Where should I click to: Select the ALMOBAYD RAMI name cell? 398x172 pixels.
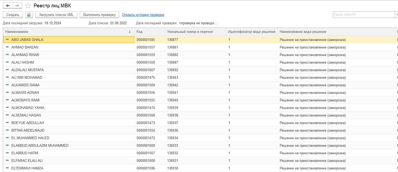click(x=68, y=100)
